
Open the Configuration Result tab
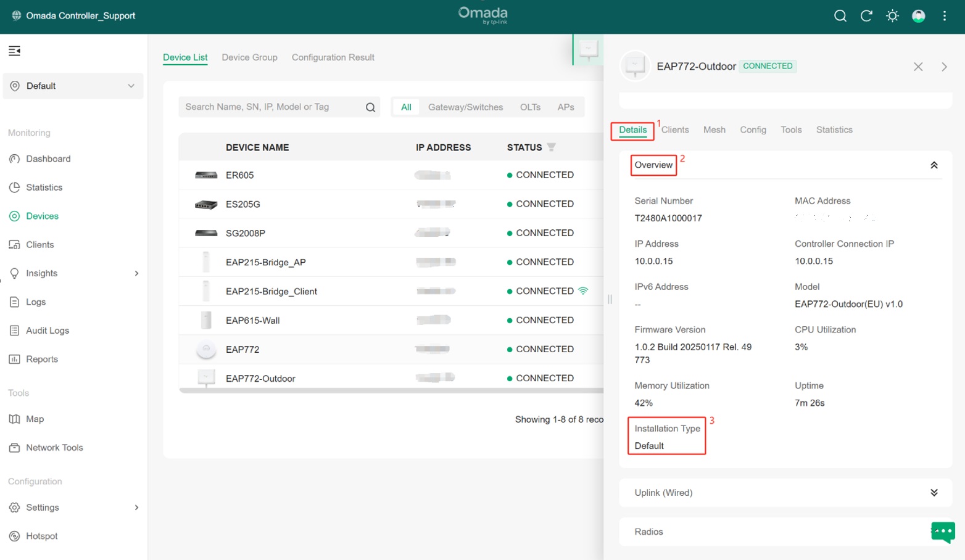(x=333, y=57)
